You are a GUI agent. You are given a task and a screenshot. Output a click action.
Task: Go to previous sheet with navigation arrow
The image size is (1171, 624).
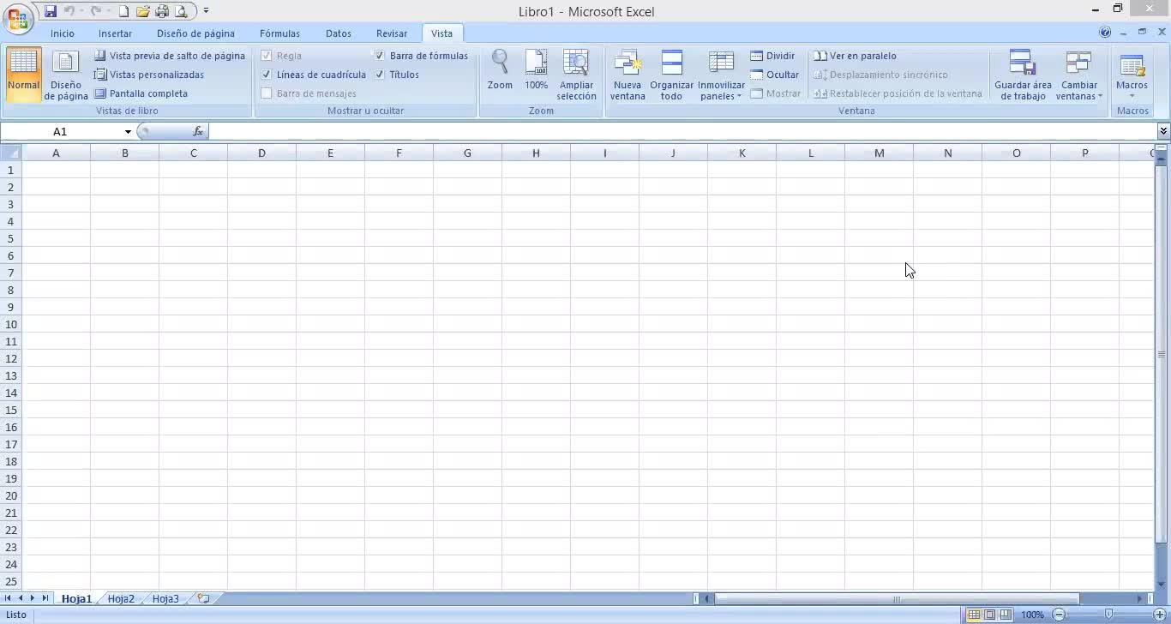coord(21,598)
